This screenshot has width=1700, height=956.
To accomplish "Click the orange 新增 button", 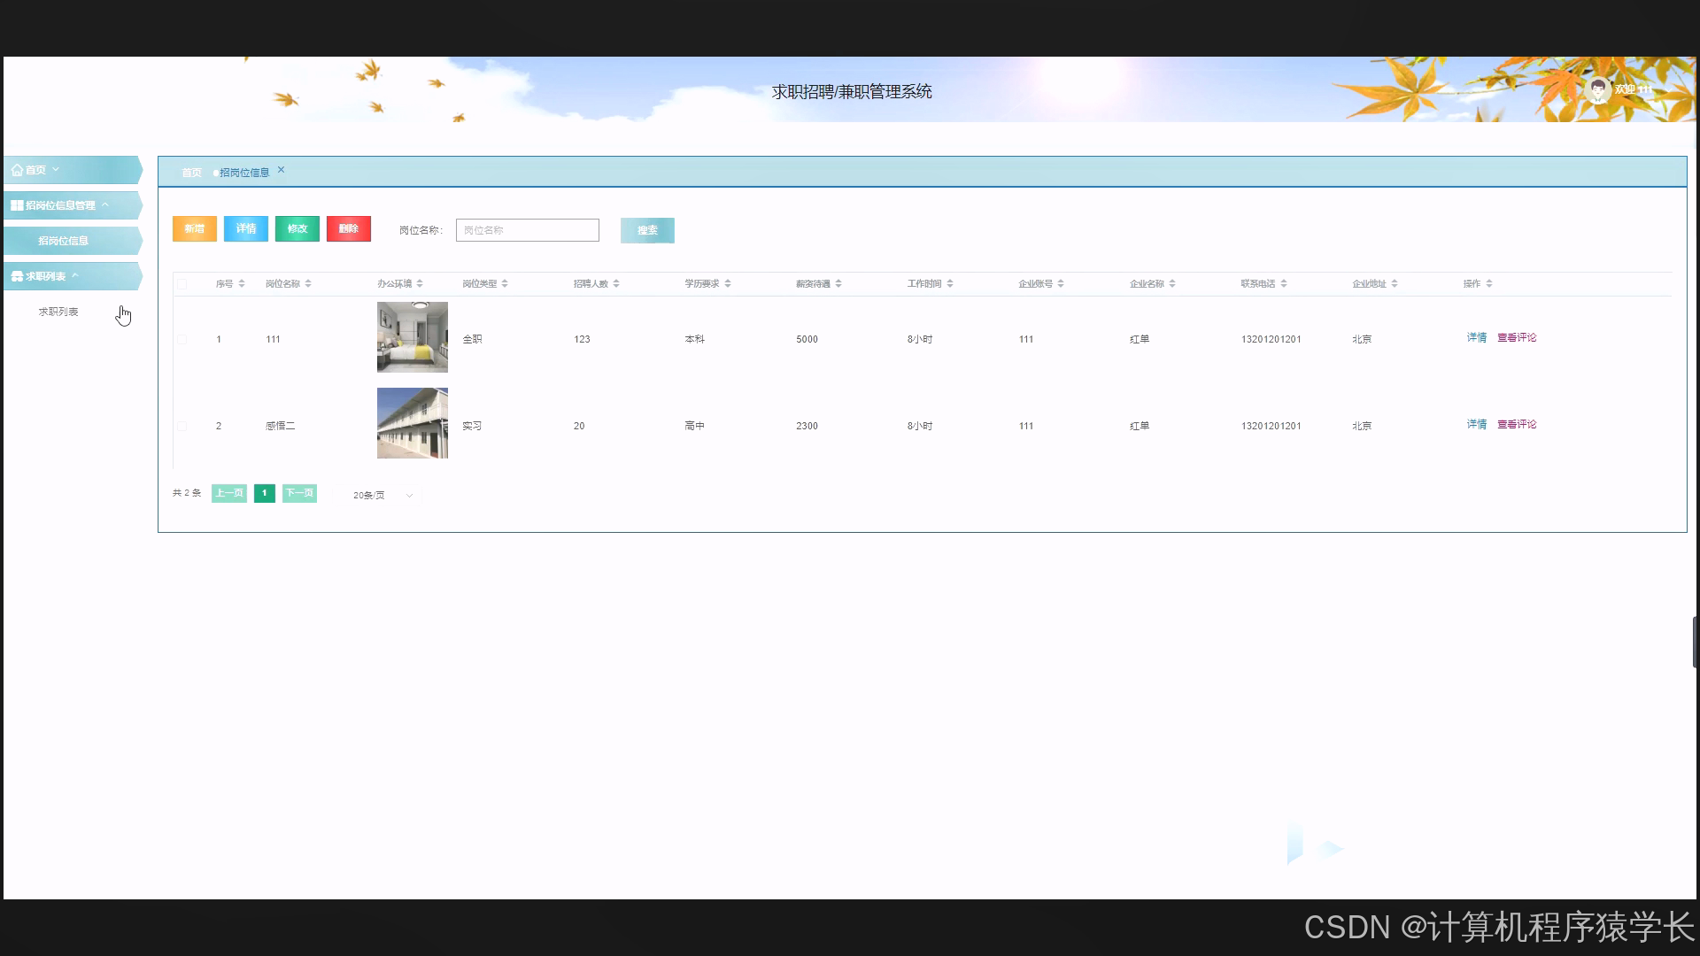I will pyautogui.click(x=194, y=229).
